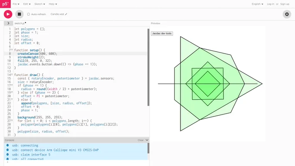The image size is (295, 166).
Task: Open the Help menu
Action: (53, 4)
